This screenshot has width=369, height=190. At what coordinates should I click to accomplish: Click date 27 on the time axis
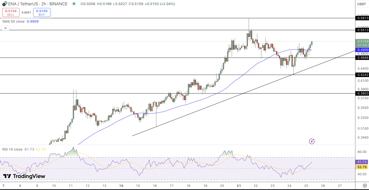pos(339,185)
